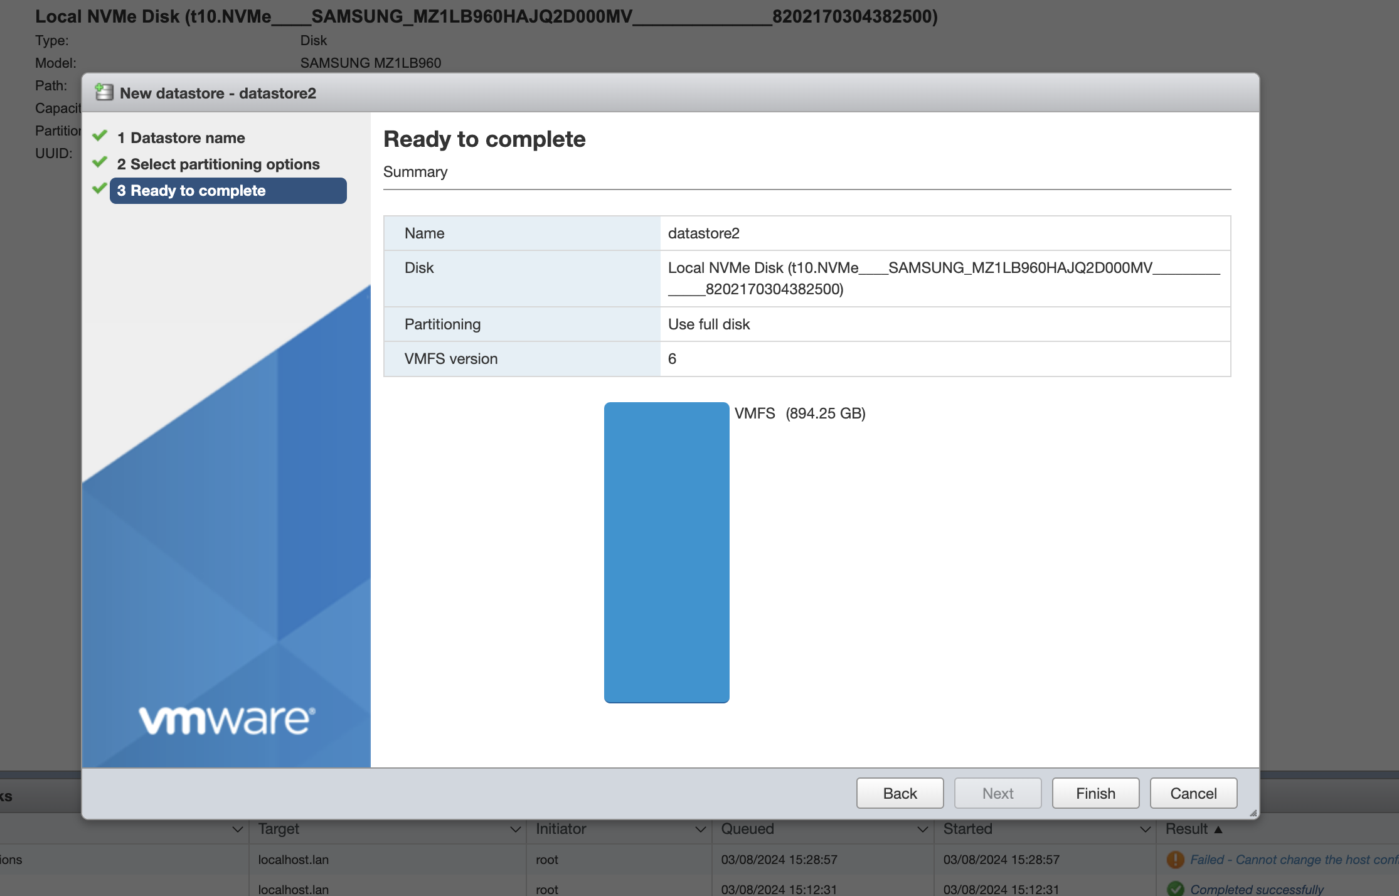Image resolution: width=1399 pixels, height=896 pixels.
Task: Click the checkmark beside Select partitioning options
Action: point(100,163)
